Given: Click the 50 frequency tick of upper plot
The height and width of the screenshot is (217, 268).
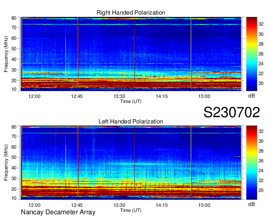Looking at the screenshot, I should [x=14, y=49].
